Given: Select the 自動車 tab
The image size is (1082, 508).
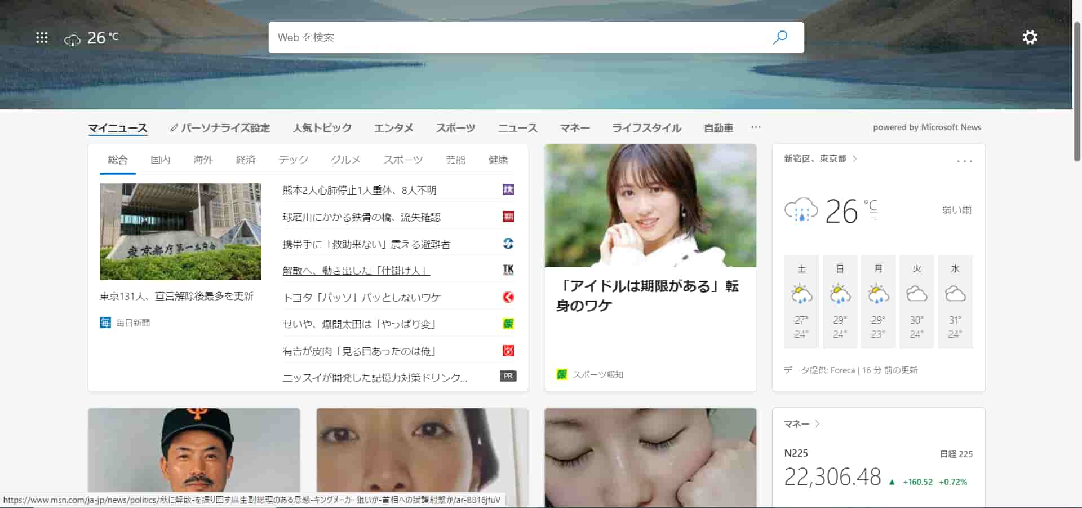Looking at the screenshot, I should point(719,128).
